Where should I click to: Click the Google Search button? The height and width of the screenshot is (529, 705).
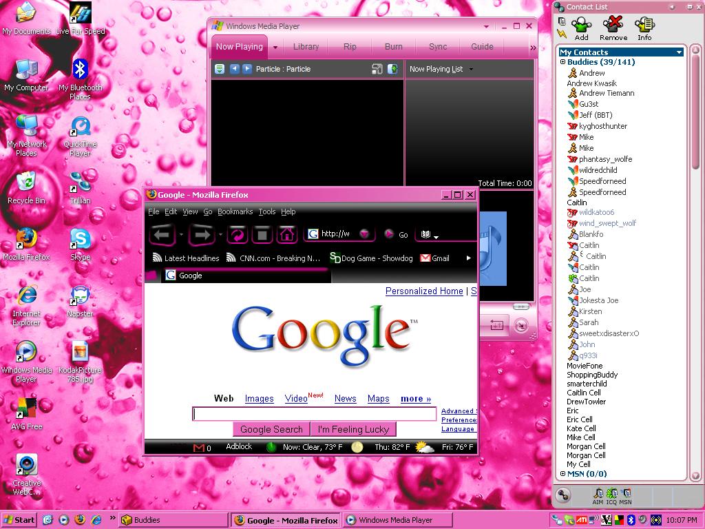tap(271, 429)
